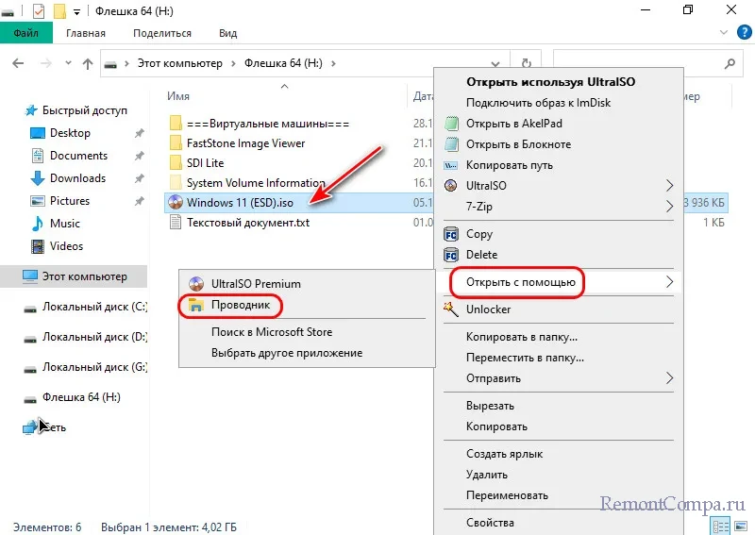The height and width of the screenshot is (535, 755).
Task: Open the quick access toolbar customize dropdown
Action: point(76,12)
